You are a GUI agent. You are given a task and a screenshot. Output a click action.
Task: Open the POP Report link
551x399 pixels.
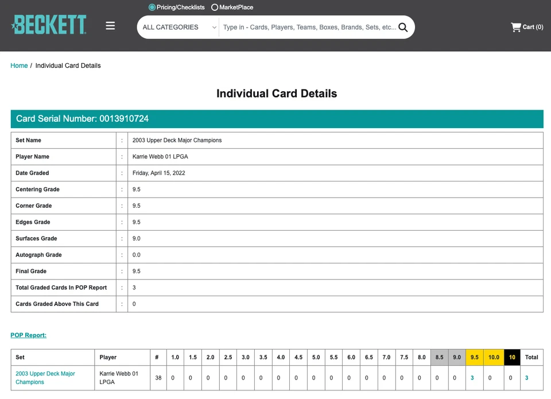tap(29, 335)
